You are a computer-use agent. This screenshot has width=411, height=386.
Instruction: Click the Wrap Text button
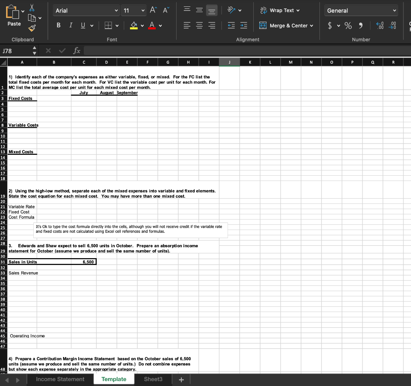pyautogui.click(x=280, y=10)
